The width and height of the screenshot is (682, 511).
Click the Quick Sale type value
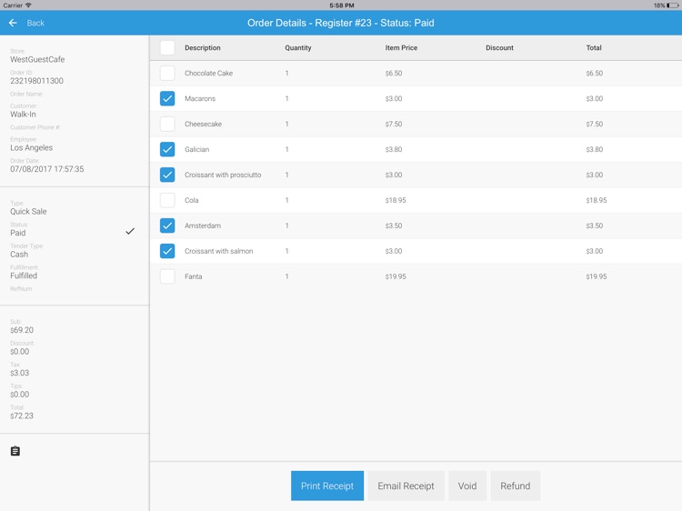coord(28,211)
